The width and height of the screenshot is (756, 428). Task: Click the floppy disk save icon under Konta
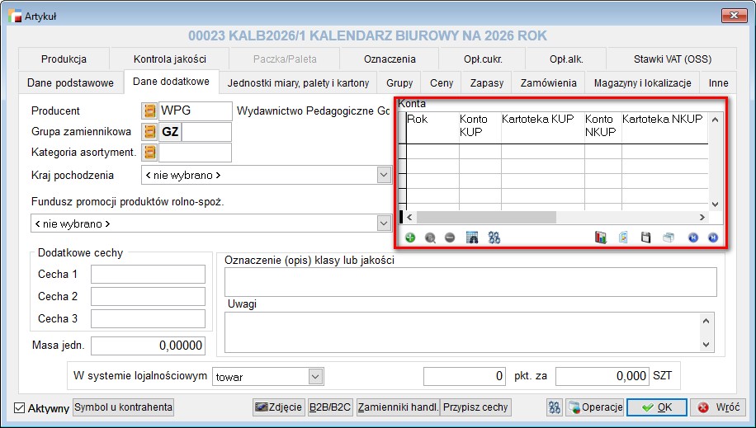click(x=646, y=238)
